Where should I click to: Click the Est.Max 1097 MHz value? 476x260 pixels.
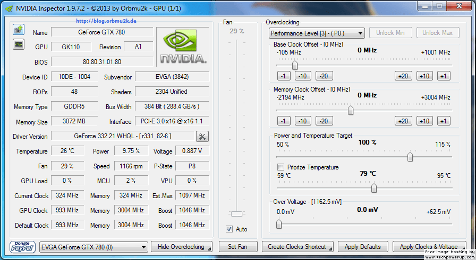(x=192, y=195)
